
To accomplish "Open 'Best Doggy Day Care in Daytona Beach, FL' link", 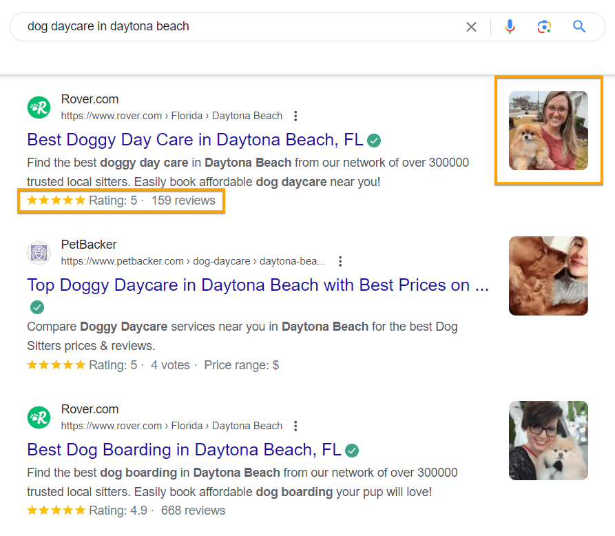I will (x=195, y=140).
